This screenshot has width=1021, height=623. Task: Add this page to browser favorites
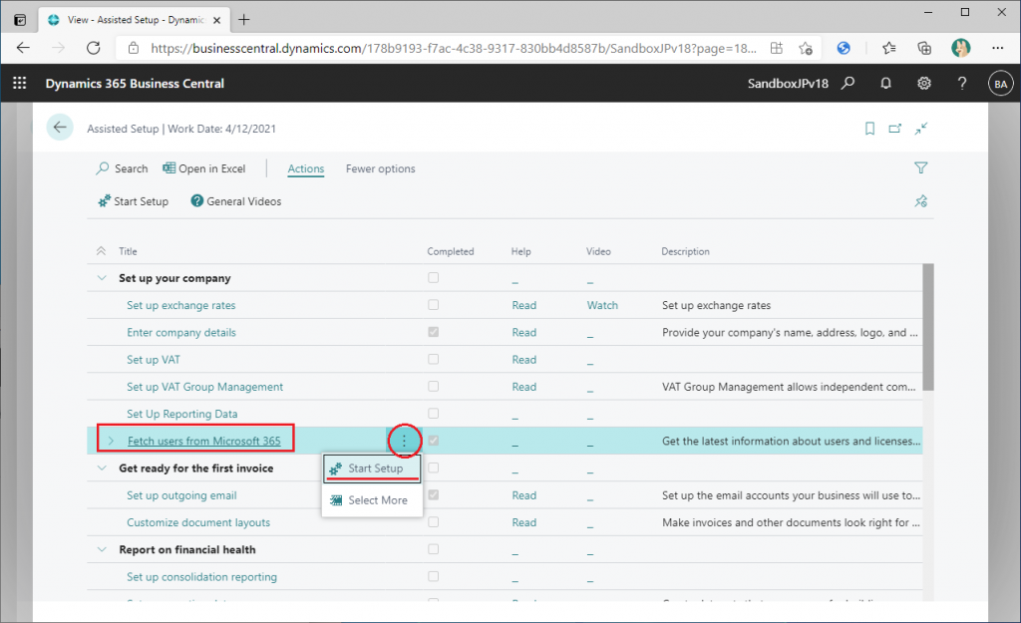click(x=806, y=48)
